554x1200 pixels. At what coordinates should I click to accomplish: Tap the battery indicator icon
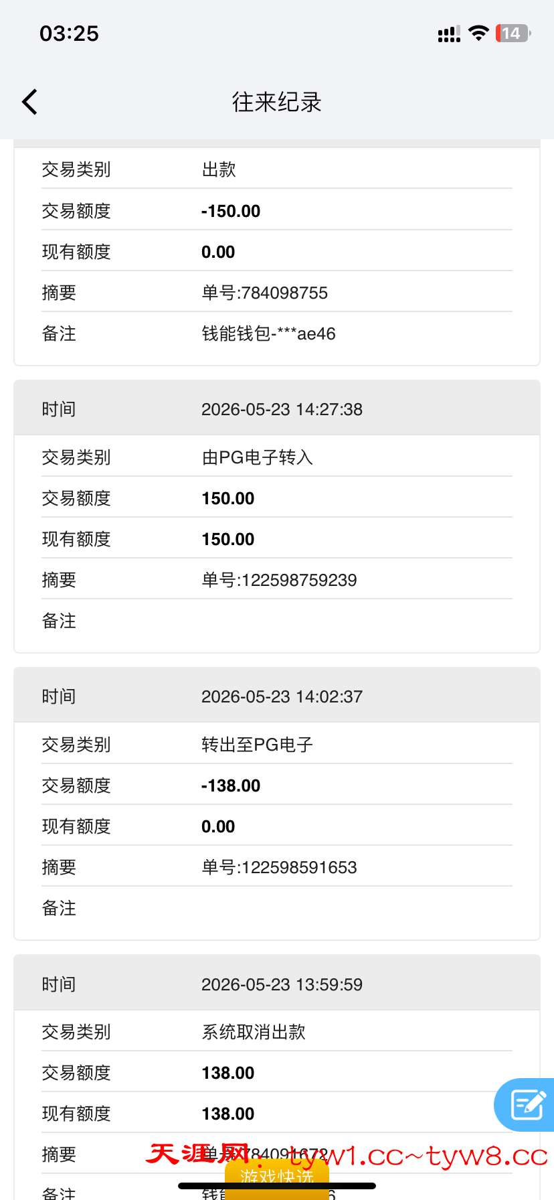[x=513, y=33]
